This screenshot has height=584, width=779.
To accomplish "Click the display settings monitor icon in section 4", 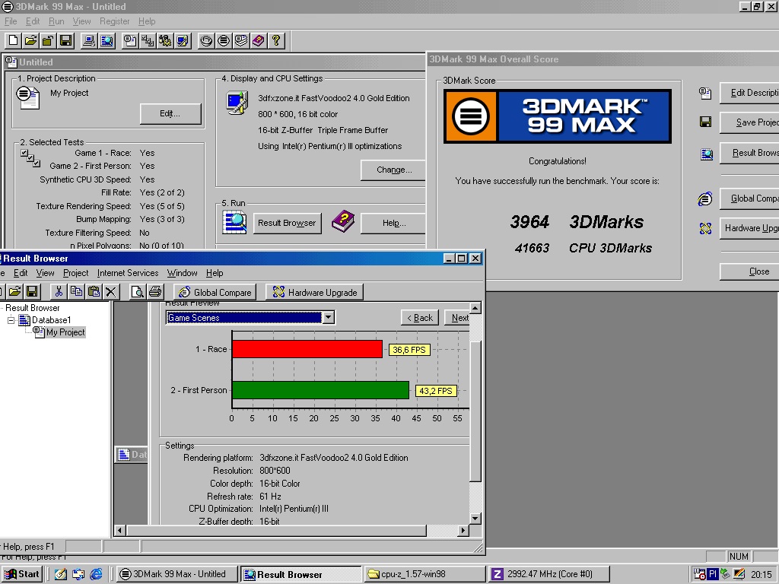I will click(237, 103).
